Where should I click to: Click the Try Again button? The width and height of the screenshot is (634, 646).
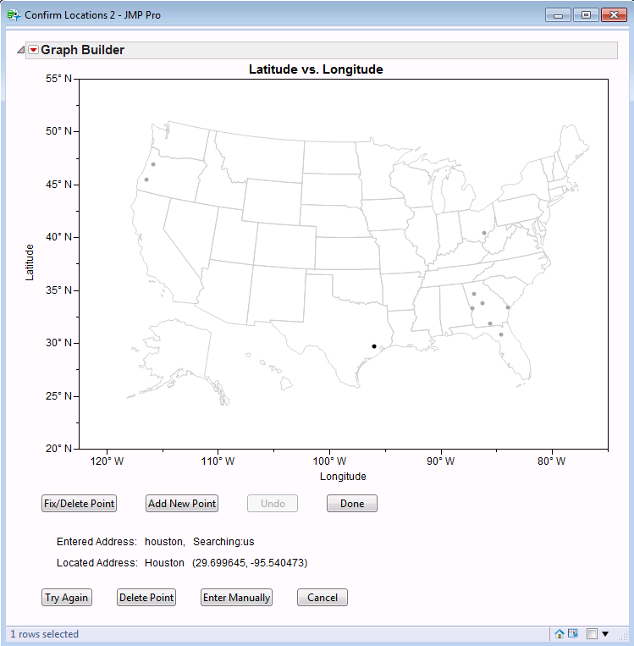[x=67, y=598]
